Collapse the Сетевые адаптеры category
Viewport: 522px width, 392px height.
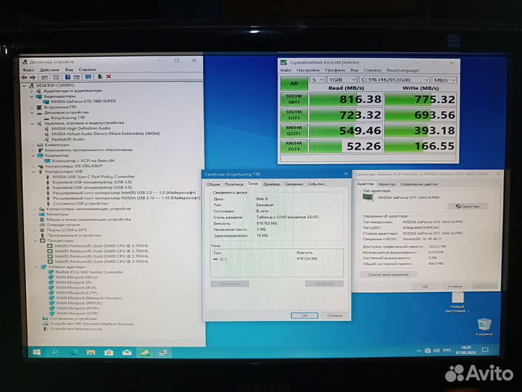[37, 266]
